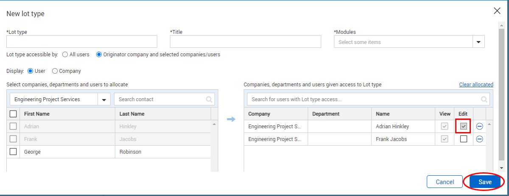Expand the Engineering Project Services company dropdown
The width and height of the screenshot is (509, 196).
coord(103,99)
